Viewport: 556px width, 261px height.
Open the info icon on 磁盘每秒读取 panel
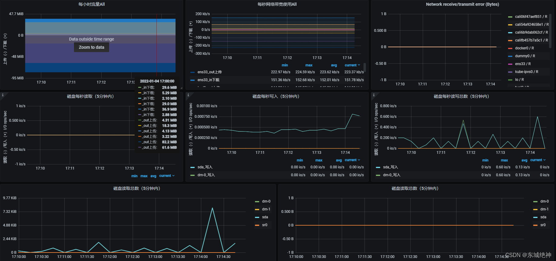(2, 95)
